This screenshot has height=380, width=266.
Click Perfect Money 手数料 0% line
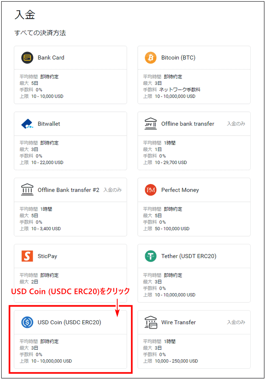click(155, 222)
